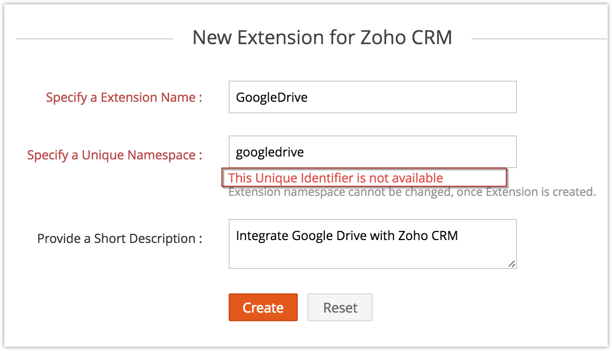The image size is (612, 351).
Task: Click the Create button
Action: (263, 307)
